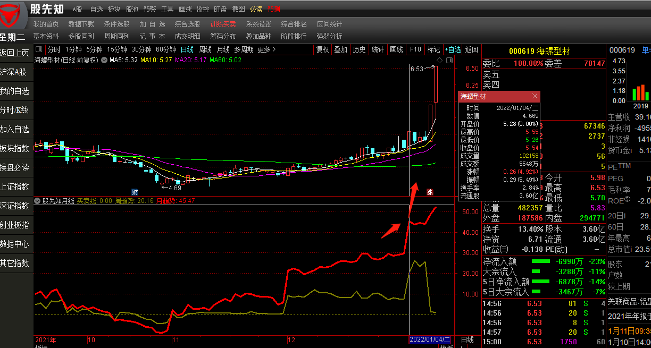Open the 工具 menu

point(167,9)
